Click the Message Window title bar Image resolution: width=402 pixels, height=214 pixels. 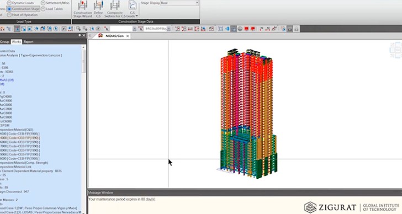pyautogui.click(x=245, y=192)
